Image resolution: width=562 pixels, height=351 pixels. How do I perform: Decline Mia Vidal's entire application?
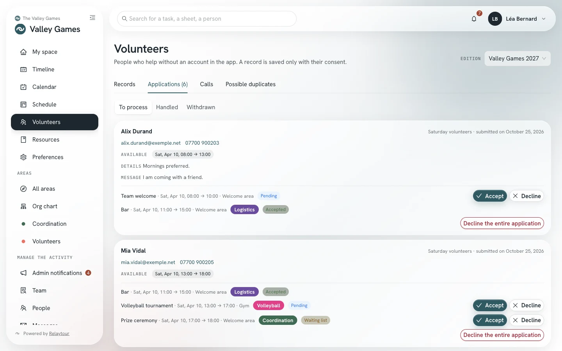[502, 335]
